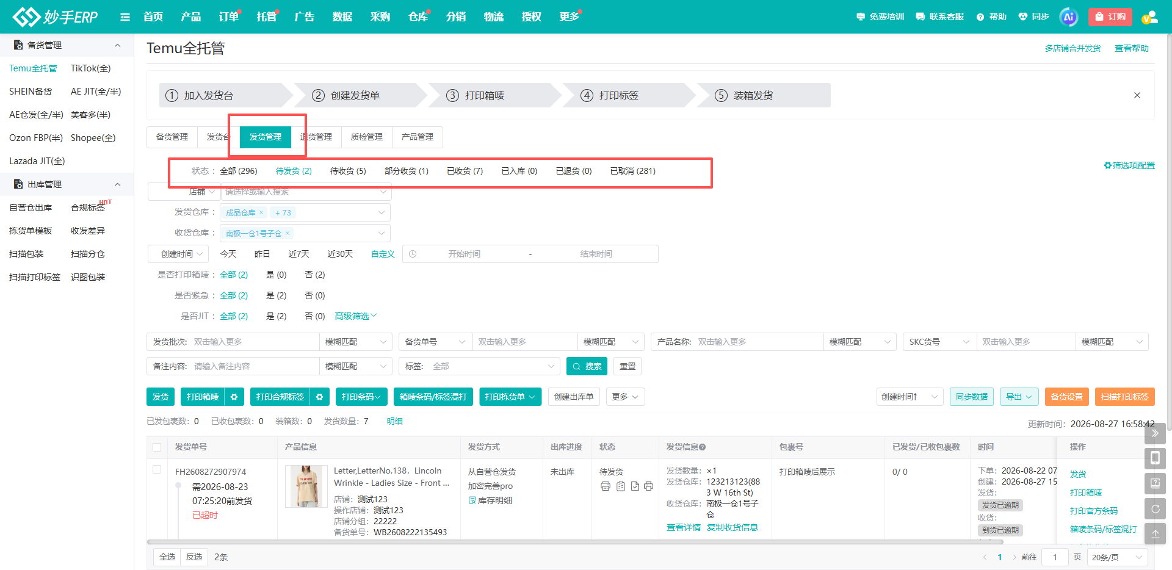The image size is (1172, 570).
Task: Toggle the hamburger menu icon
Action: click(125, 17)
